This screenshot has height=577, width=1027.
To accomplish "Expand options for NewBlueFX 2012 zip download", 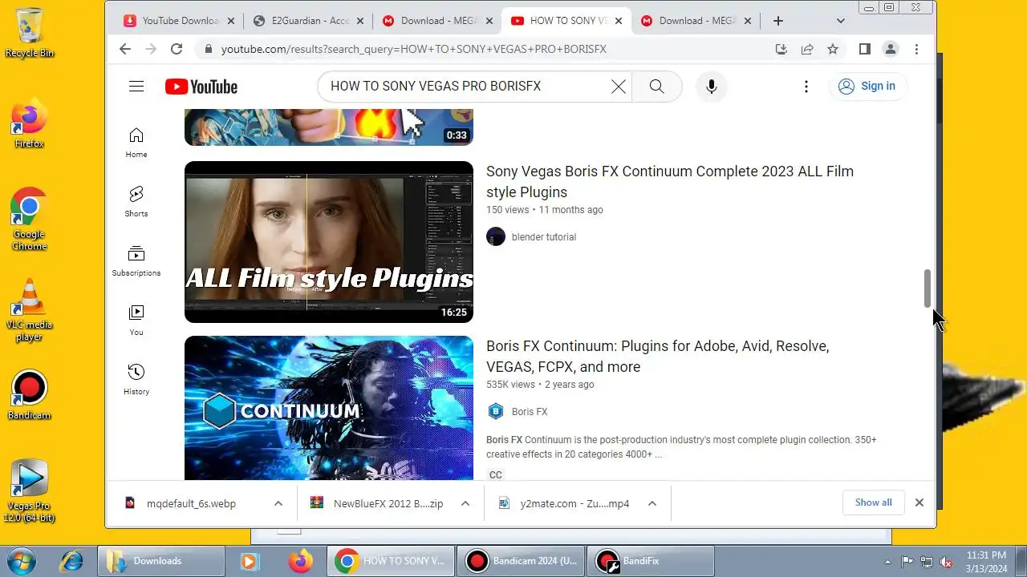I will [465, 503].
